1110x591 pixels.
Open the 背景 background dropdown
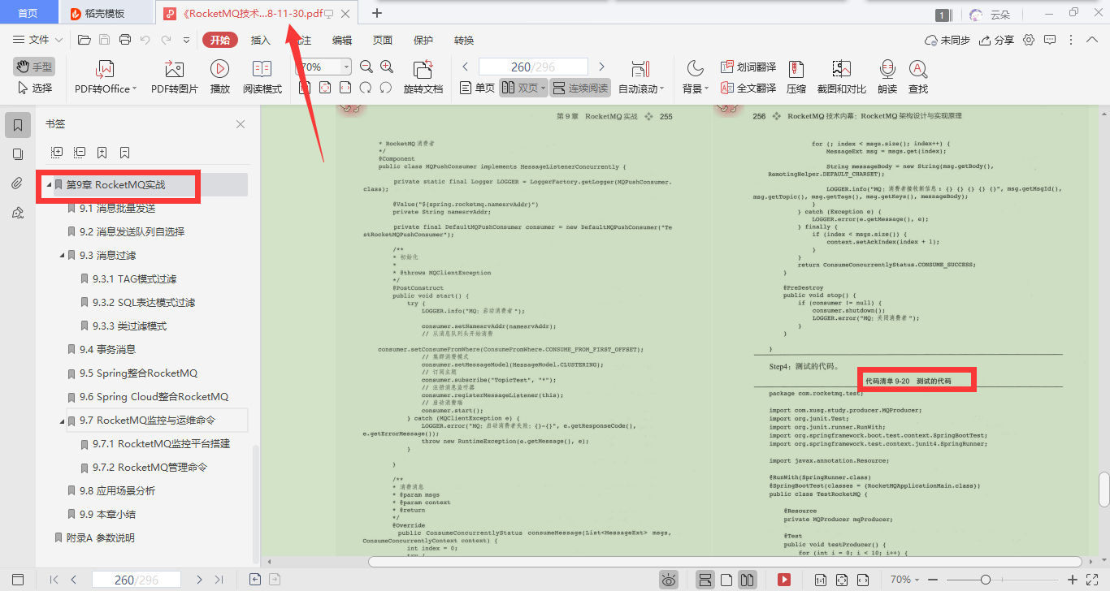click(696, 78)
